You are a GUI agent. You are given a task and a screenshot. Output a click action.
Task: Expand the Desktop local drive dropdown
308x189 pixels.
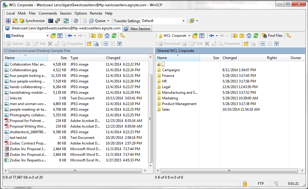click(47, 36)
